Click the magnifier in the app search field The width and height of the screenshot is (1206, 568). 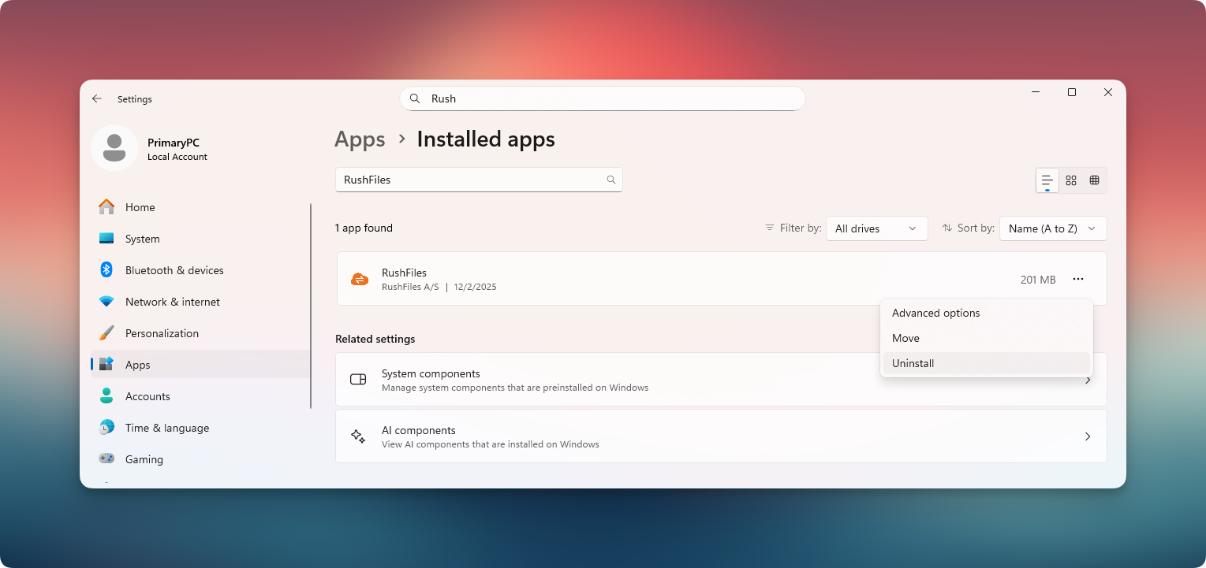(610, 180)
